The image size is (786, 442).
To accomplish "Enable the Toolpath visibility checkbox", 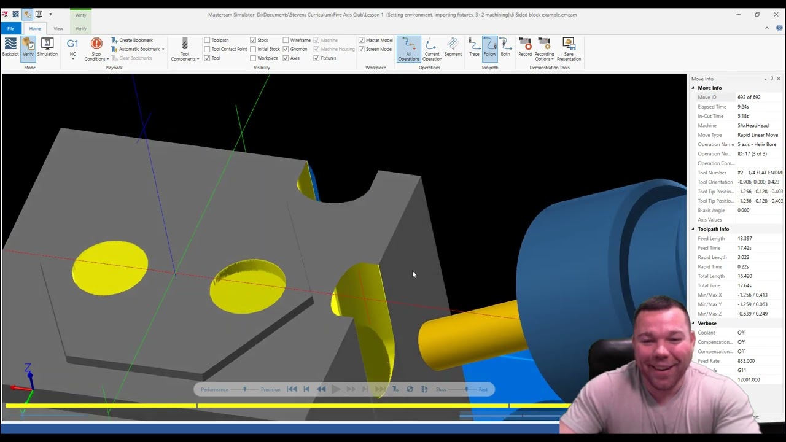I will tap(207, 40).
